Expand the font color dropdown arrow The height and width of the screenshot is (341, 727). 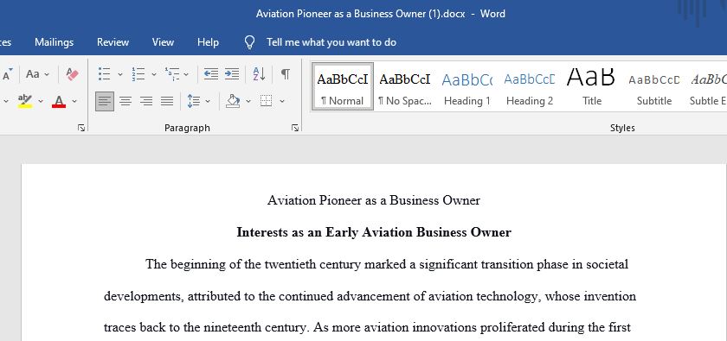coord(74,101)
